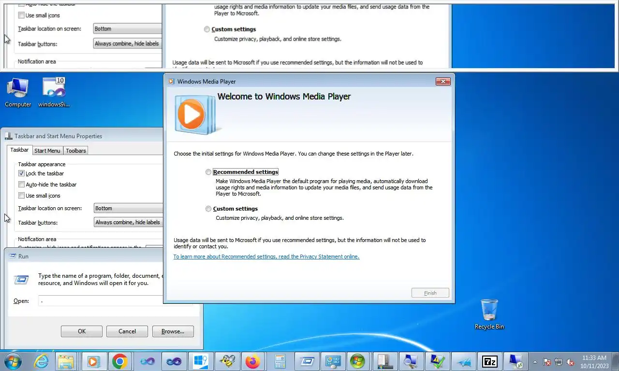This screenshot has width=619, height=371.
Task: Show hidden system tray icons arrow
Action: click(x=535, y=361)
